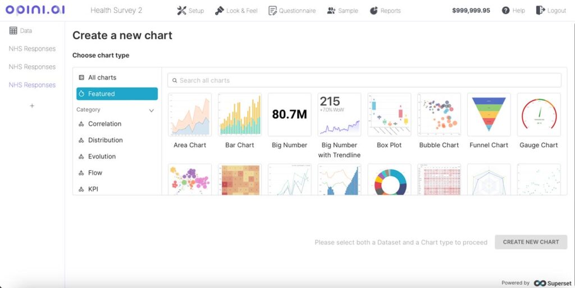Viewport: 575px width, 288px height.
Task: Click the Help link
Action: tap(513, 10)
